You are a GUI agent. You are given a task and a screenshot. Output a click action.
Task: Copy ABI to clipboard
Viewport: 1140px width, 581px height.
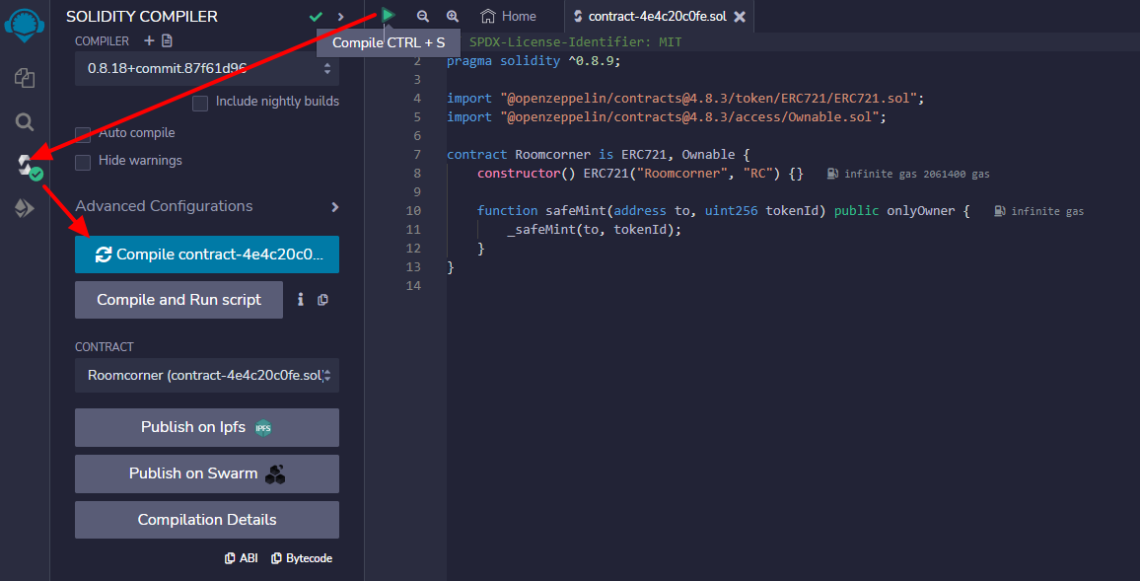(x=242, y=558)
